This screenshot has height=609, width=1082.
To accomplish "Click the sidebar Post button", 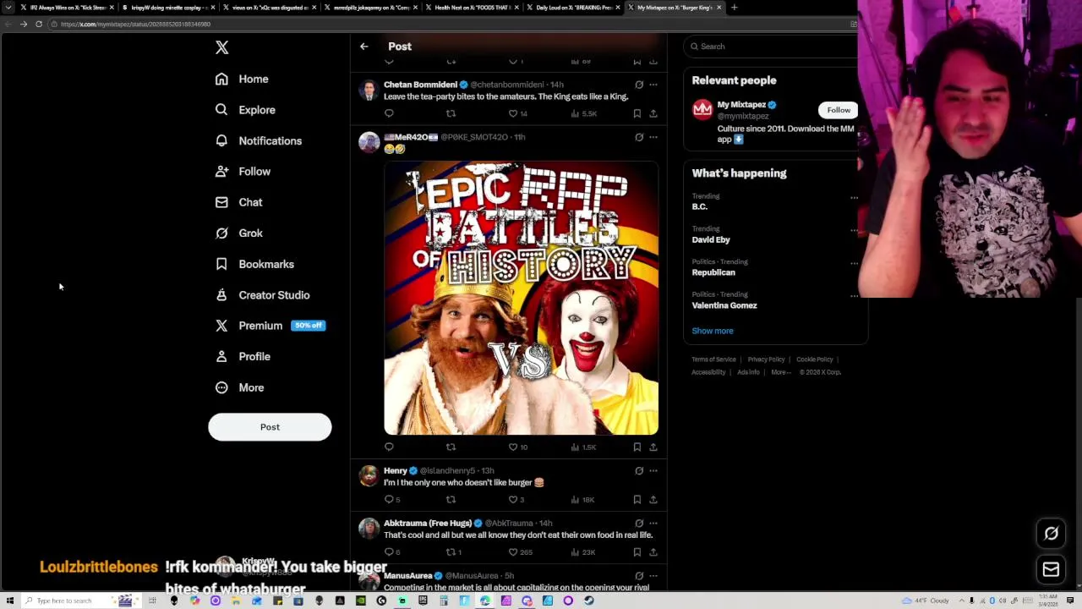I will coord(270,427).
